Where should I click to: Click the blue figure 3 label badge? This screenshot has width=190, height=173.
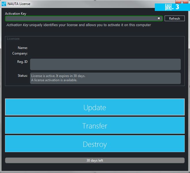pyautogui.click(x=172, y=7)
